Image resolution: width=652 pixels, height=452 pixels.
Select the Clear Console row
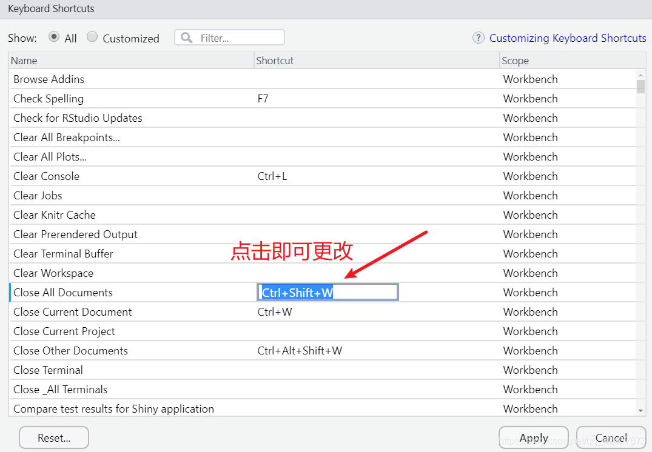pos(322,176)
